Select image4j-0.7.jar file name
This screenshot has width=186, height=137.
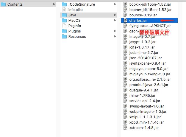(x=142, y=36)
